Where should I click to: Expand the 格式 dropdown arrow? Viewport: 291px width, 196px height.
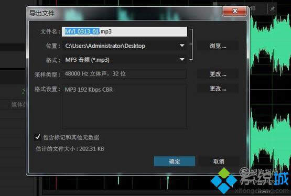tap(182, 59)
